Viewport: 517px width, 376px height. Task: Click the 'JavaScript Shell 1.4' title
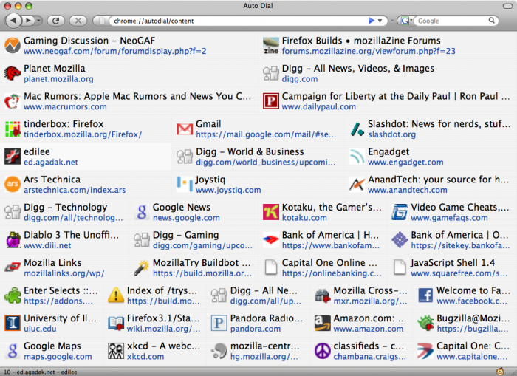(453, 262)
